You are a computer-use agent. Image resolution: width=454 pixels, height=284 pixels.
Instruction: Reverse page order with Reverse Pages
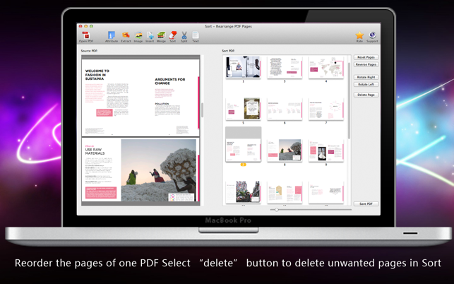366,64
